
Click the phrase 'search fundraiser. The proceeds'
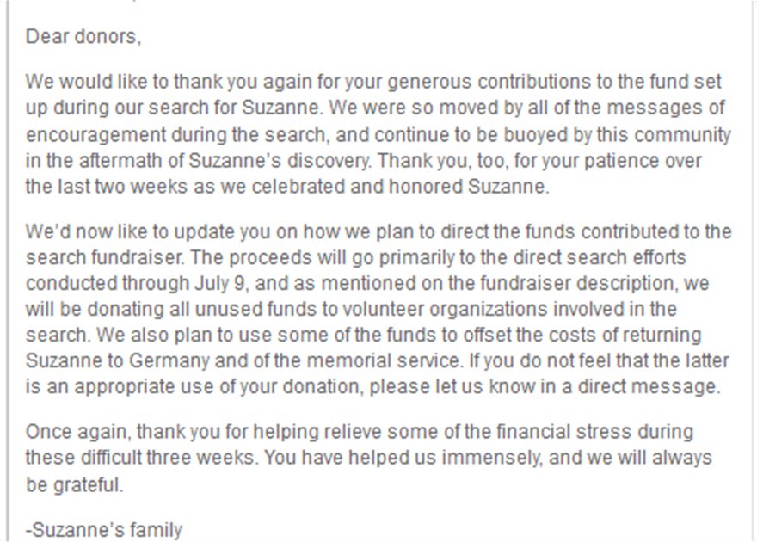coord(169,258)
